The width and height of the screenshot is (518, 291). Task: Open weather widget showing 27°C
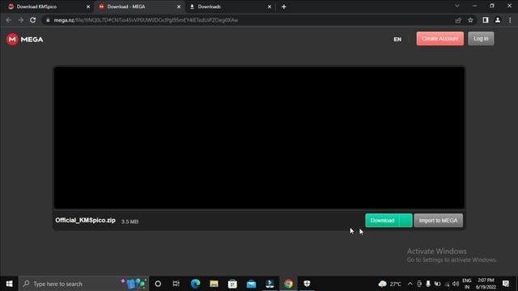[x=390, y=284]
